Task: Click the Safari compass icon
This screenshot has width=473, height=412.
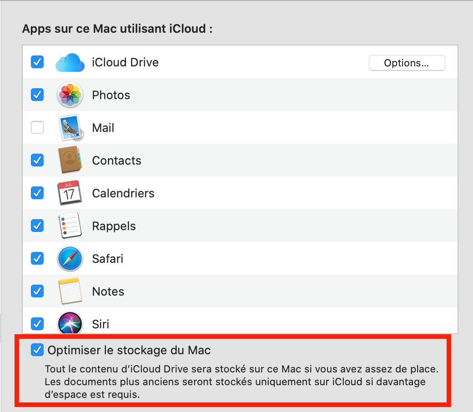Action: point(70,258)
